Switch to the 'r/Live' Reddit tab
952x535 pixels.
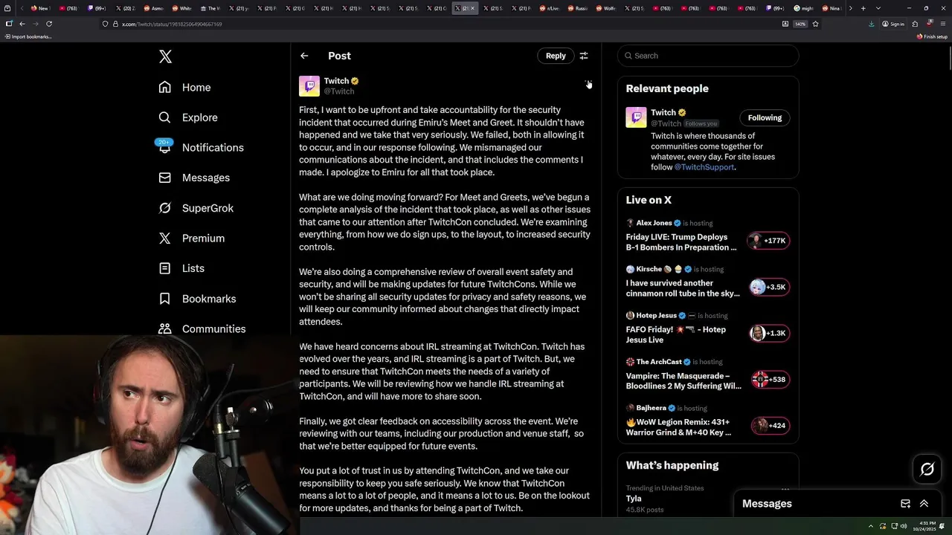point(550,8)
